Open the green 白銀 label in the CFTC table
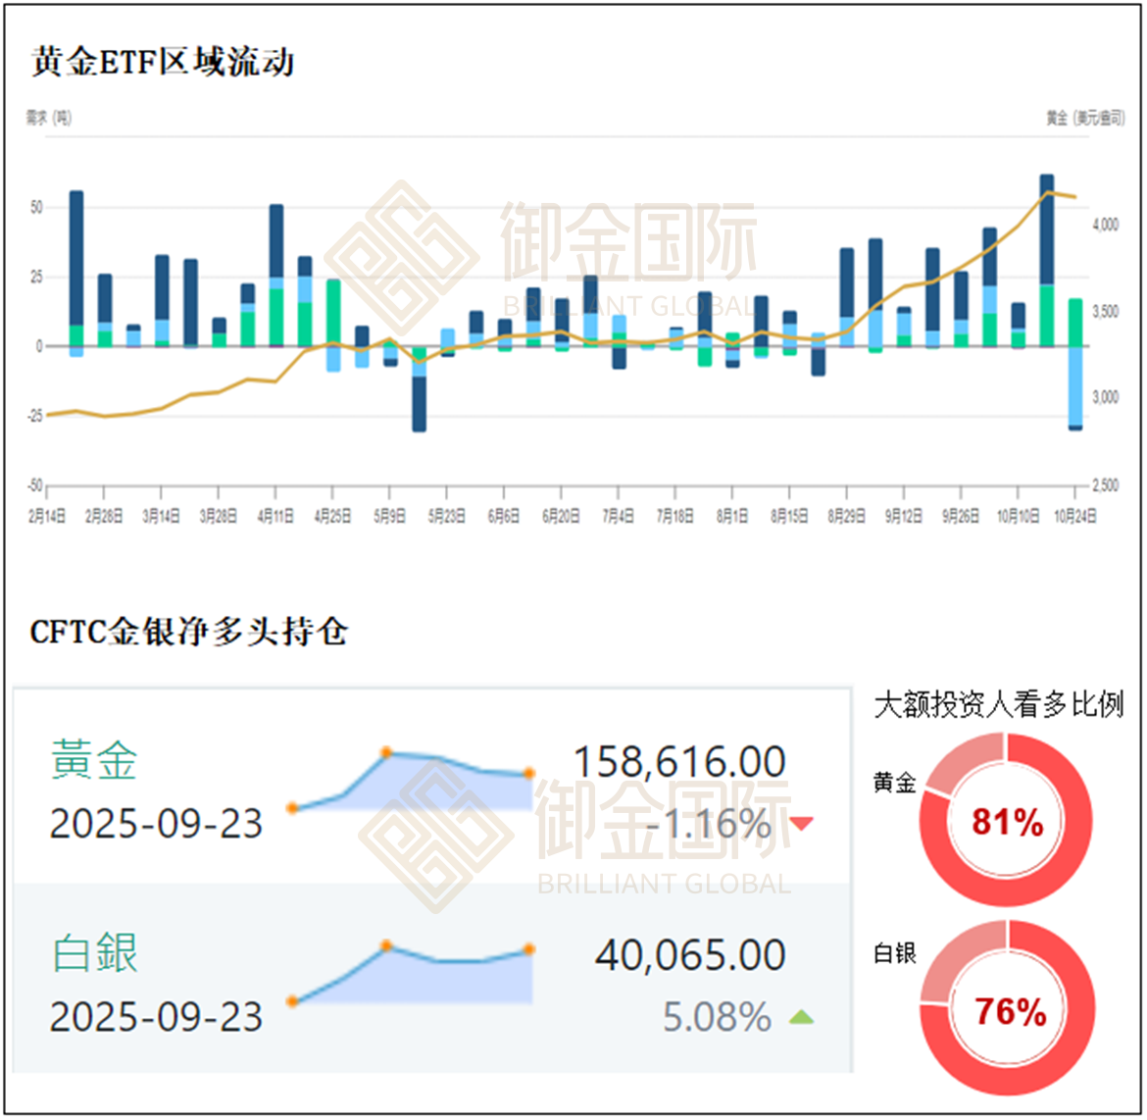The height and width of the screenshot is (1120, 1147). pos(94,954)
